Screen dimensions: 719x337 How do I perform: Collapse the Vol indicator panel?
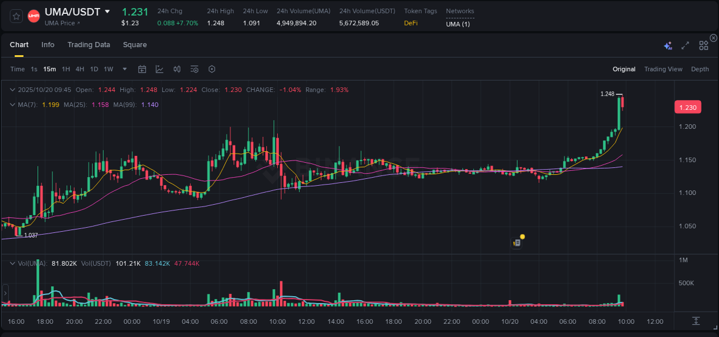click(x=12, y=262)
